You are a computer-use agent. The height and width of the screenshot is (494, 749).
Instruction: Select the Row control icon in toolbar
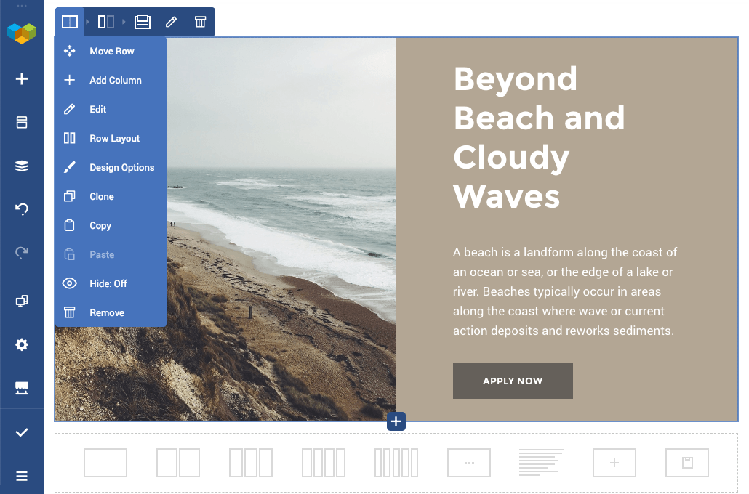pyautogui.click(x=70, y=22)
